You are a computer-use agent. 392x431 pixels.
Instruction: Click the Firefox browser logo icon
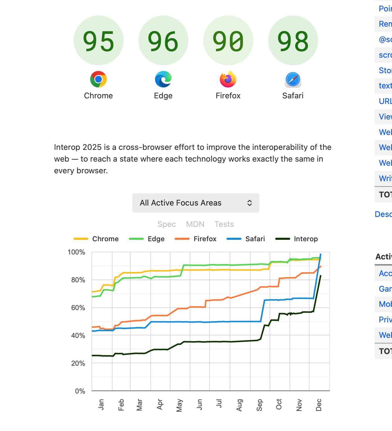[x=228, y=79]
